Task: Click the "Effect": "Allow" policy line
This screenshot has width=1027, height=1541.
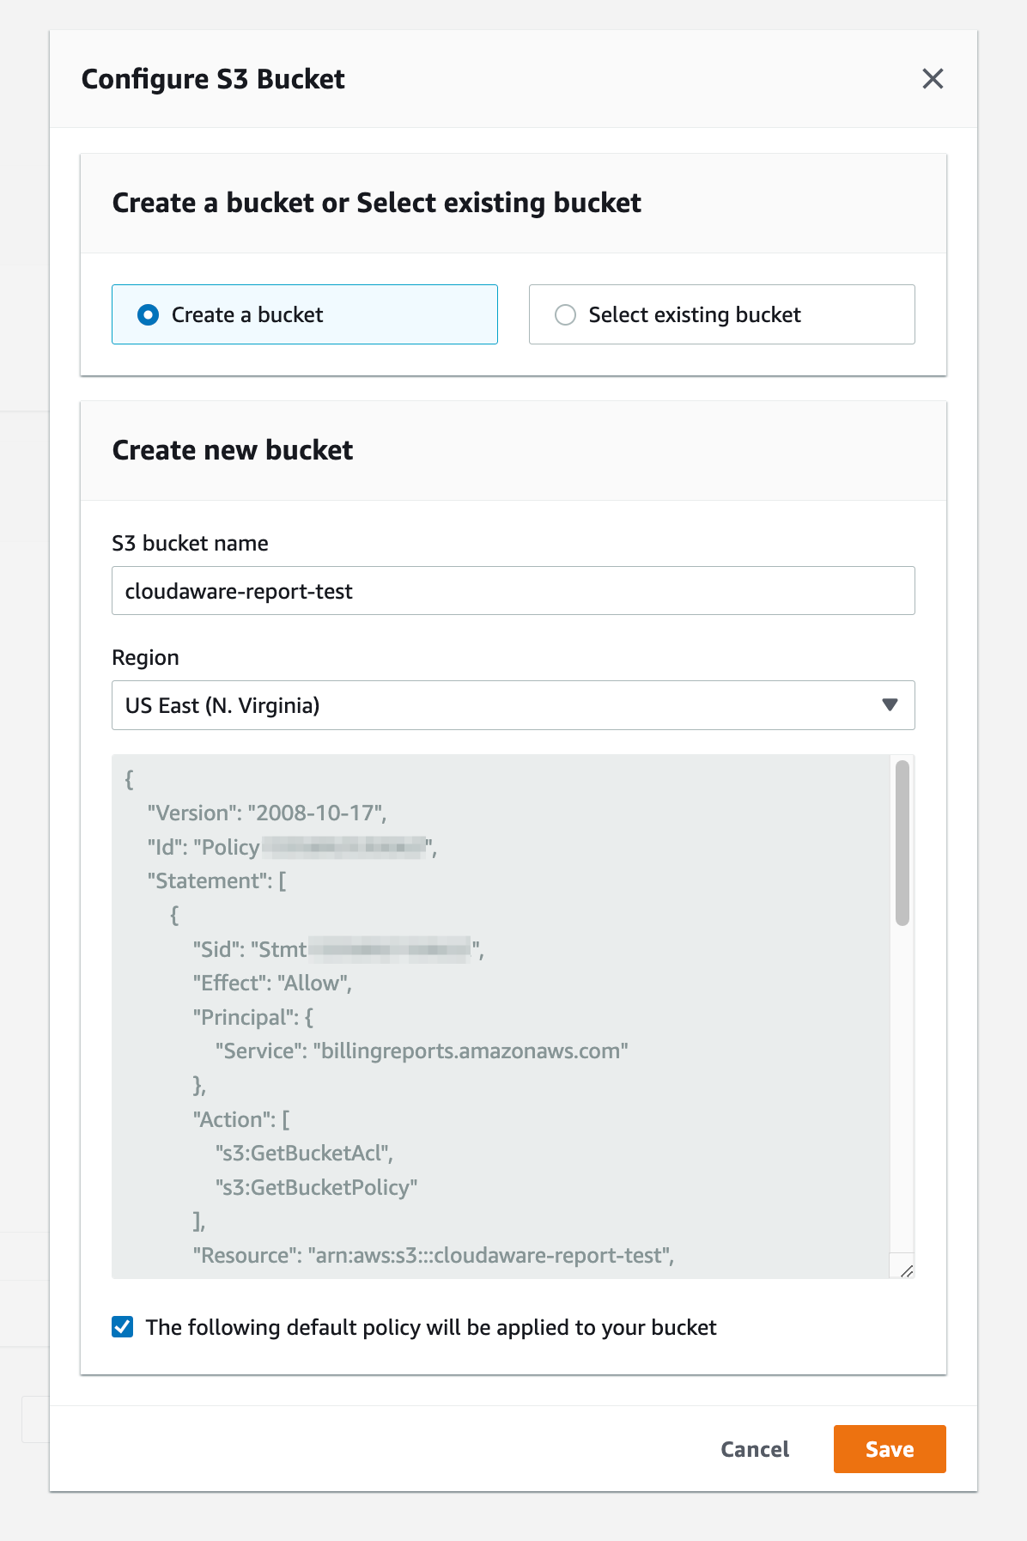Action: (x=272, y=984)
